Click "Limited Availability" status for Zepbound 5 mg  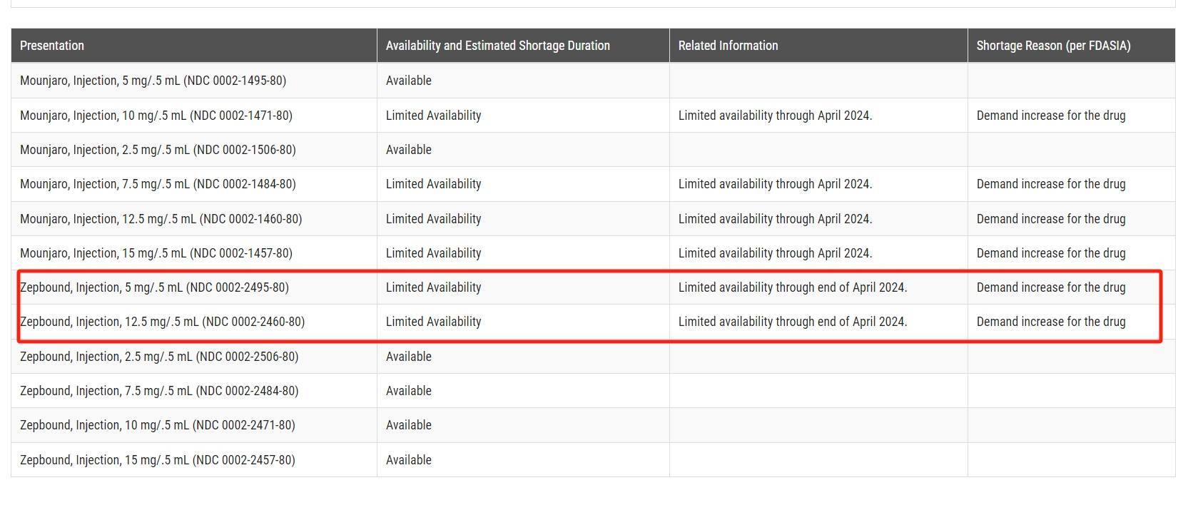click(x=433, y=287)
